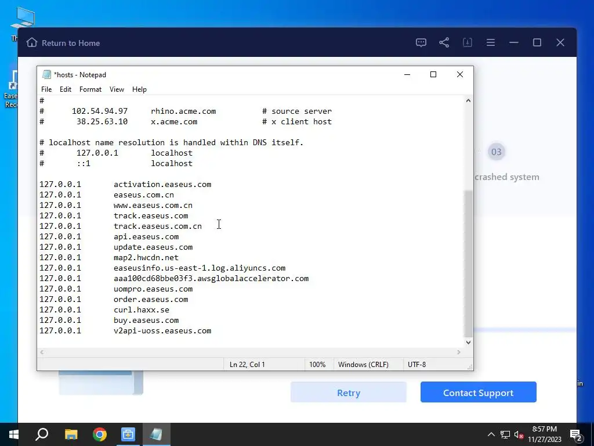
Task: Click the Notepad vertical scrollbar thumb
Action: click(468, 263)
